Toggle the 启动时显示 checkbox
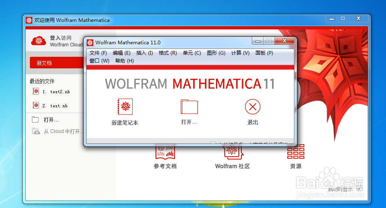 coord(359,189)
